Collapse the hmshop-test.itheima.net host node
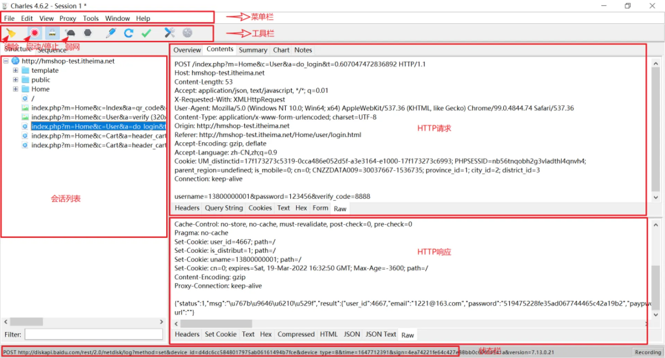 click(6, 61)
